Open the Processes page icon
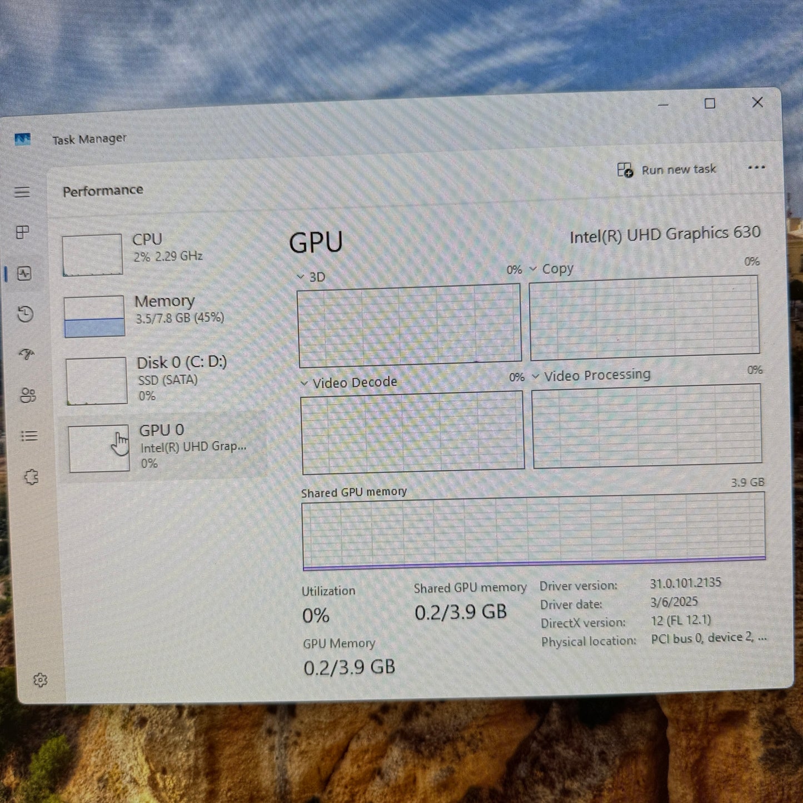 pos(23,232)
